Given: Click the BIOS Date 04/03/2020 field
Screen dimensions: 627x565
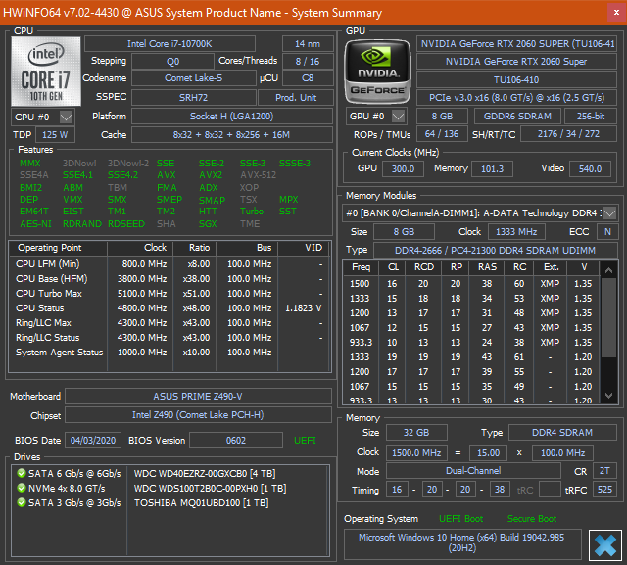Looking at the screenshot, I should tap(93, 441).
